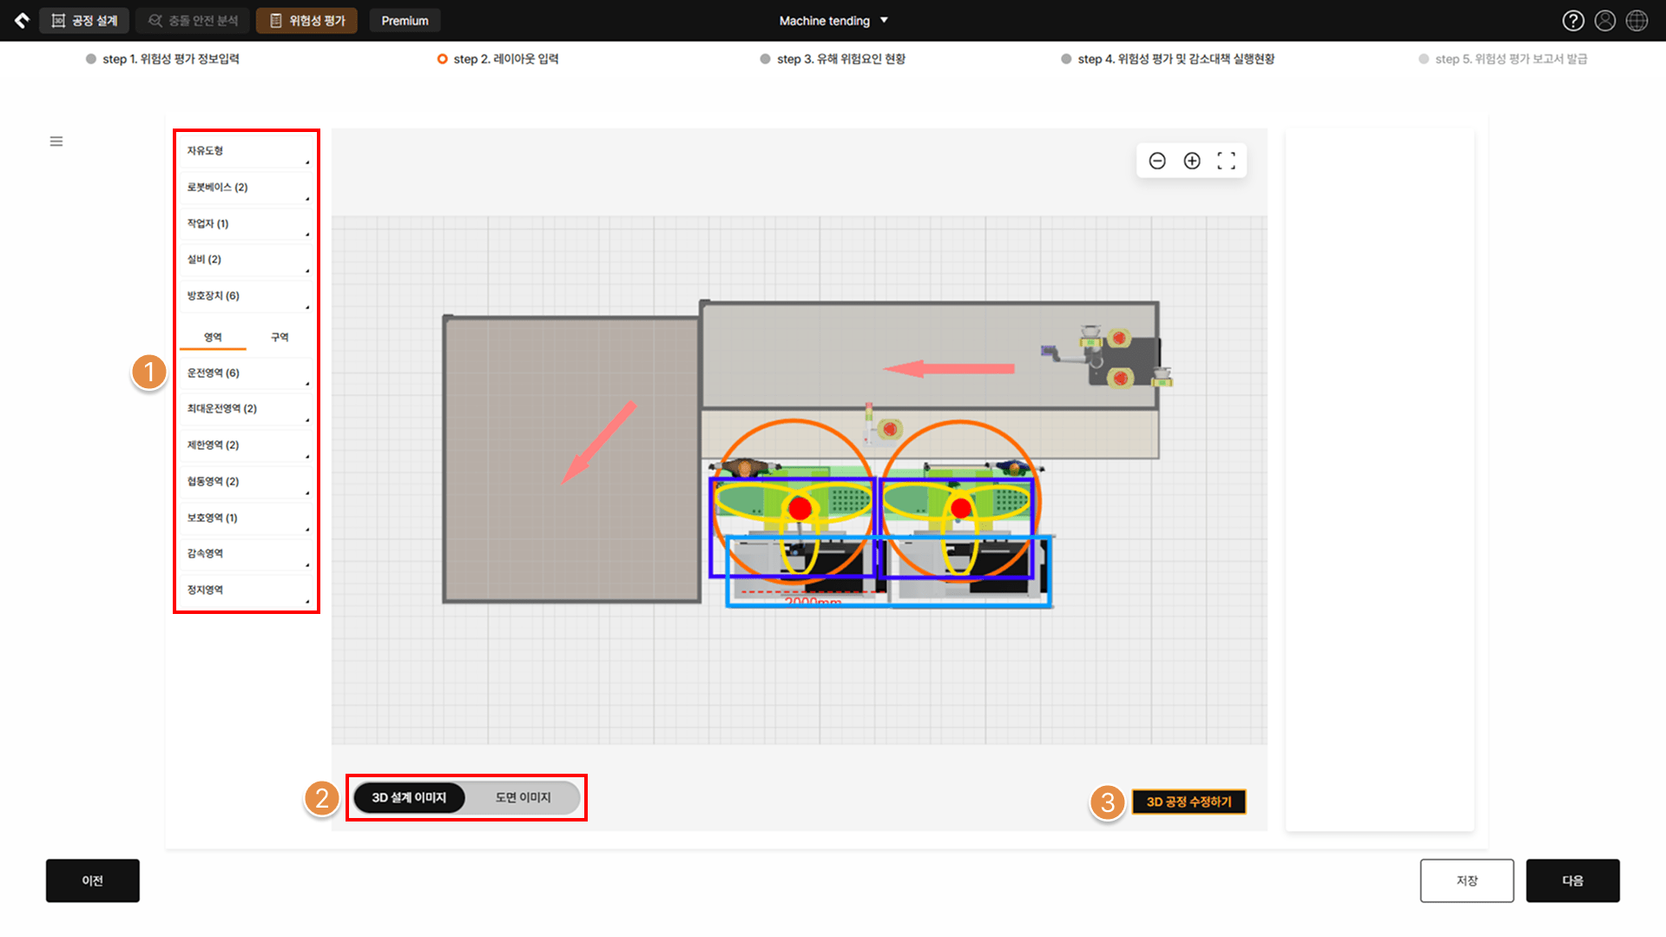Image resolution: width=1666 pixels, height=937 pixels.
Task: Click the fullscreen icon on the canvas
Action: click(1226, 161)
